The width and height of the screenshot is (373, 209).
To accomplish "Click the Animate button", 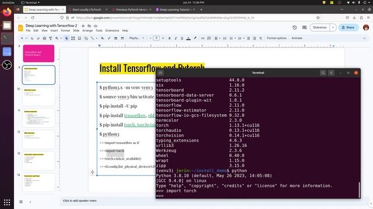I will [297, 38].
